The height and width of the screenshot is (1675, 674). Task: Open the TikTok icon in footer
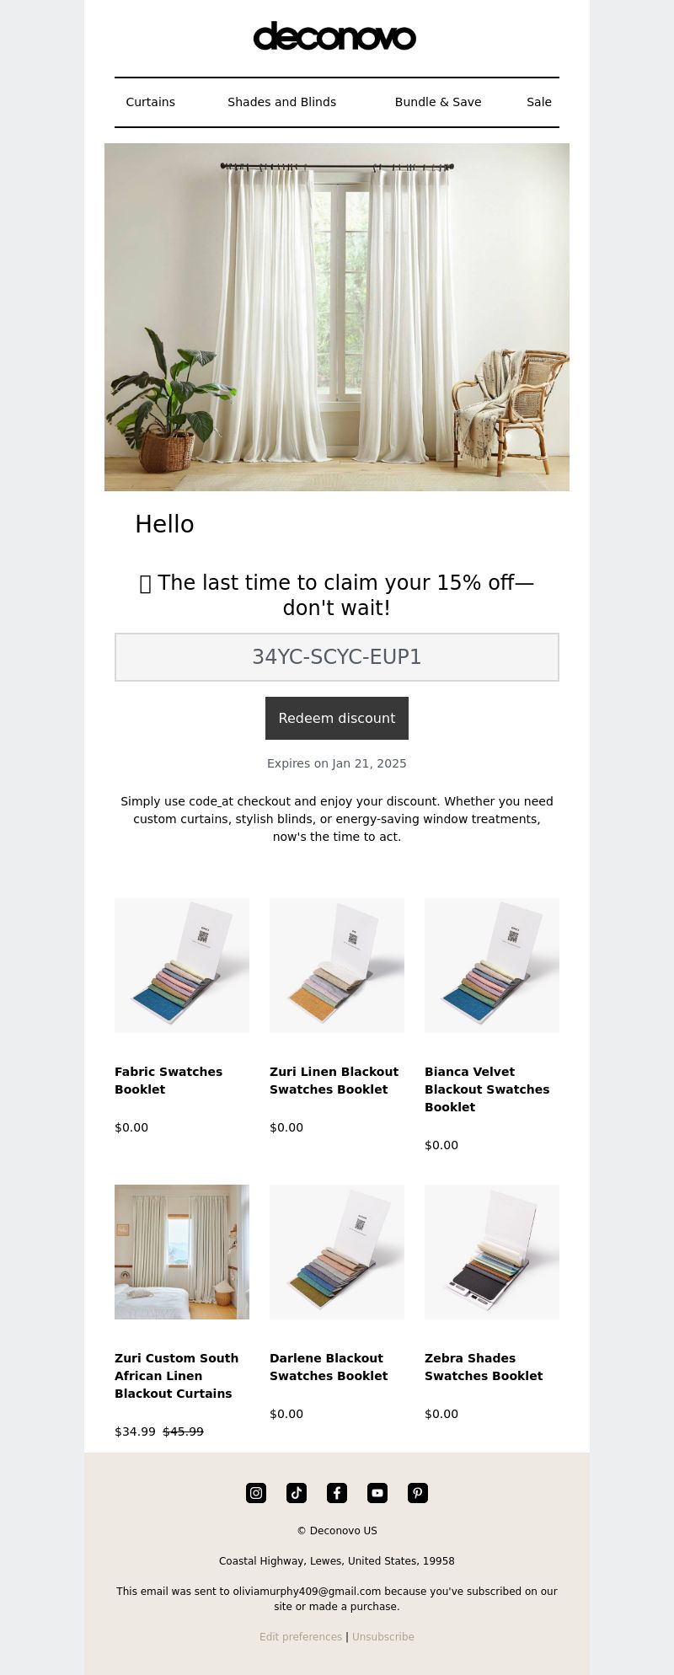pyautogui.click(x=297, y=1493)
